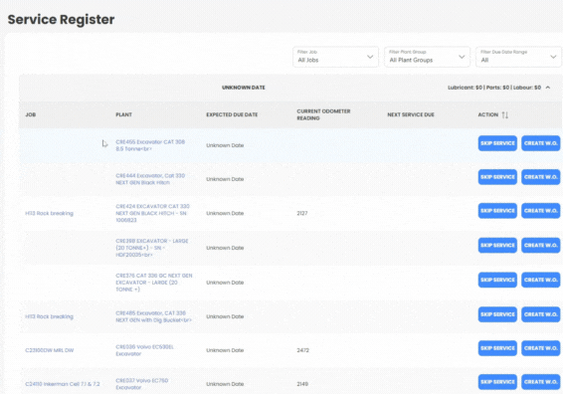Viewport: 563px width, 394px height.
Task: Open the Filter Due Date Range dropdown
Action: coord(518,57)
